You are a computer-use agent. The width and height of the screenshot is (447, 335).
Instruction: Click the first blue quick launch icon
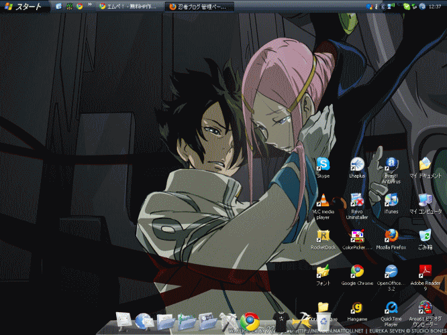tap(58, 6)
